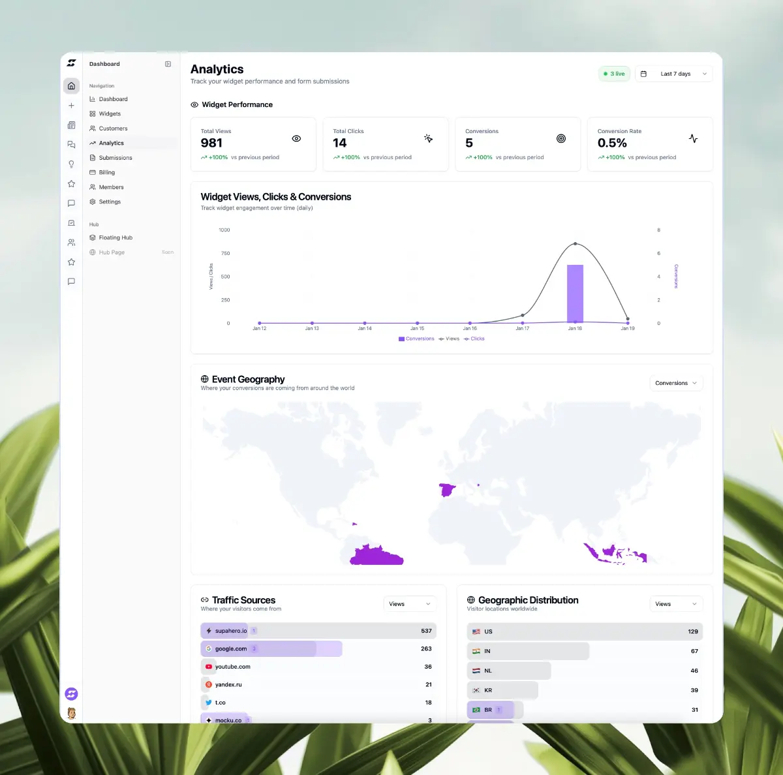This screenshot has height=775, width=783.
Task: Open the Event Geography Conversions dropdown
Action: [x=676, y=383]
